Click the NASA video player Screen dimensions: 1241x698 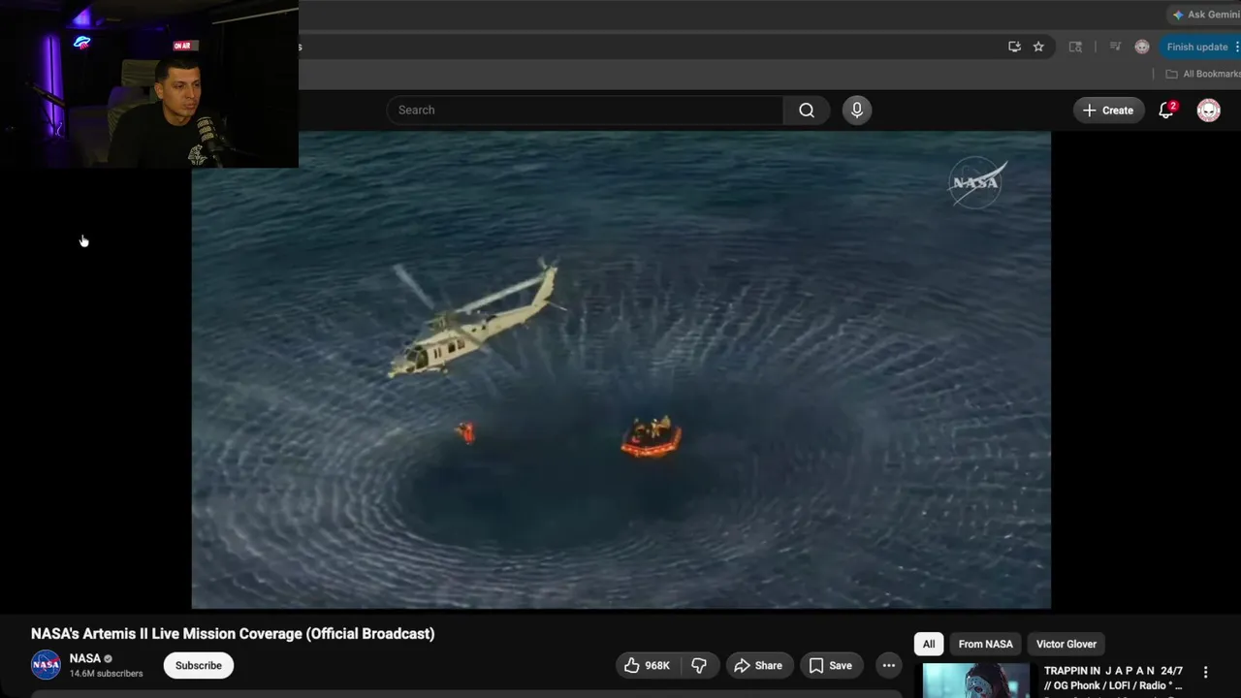620,370
